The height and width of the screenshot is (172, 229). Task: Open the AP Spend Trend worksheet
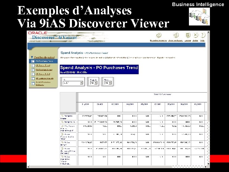coord(43,66)
